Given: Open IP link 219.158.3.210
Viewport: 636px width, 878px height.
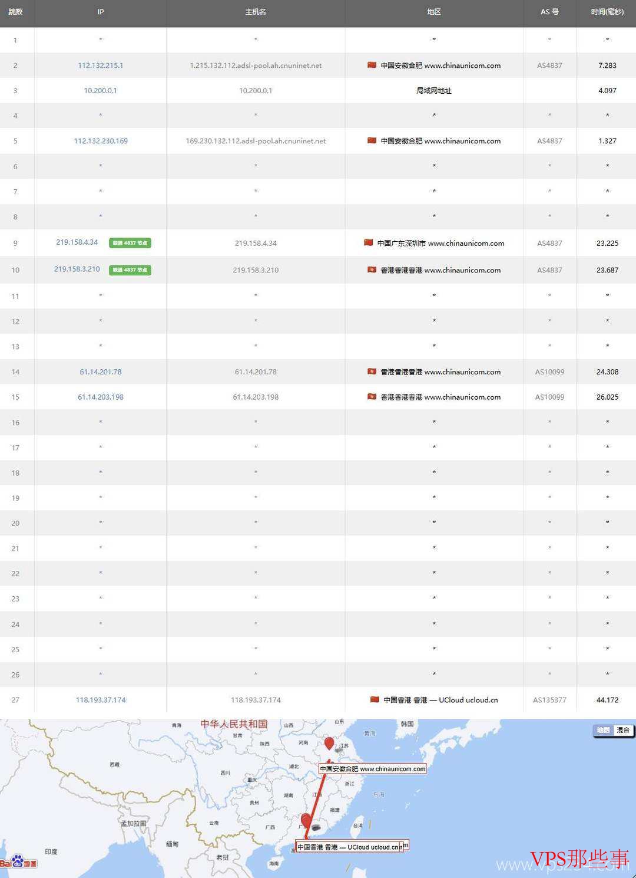Looking at the screenshot, I should [77, 269].
